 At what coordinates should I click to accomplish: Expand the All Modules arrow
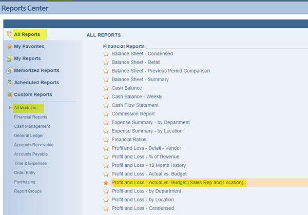(x=10, y=108)
